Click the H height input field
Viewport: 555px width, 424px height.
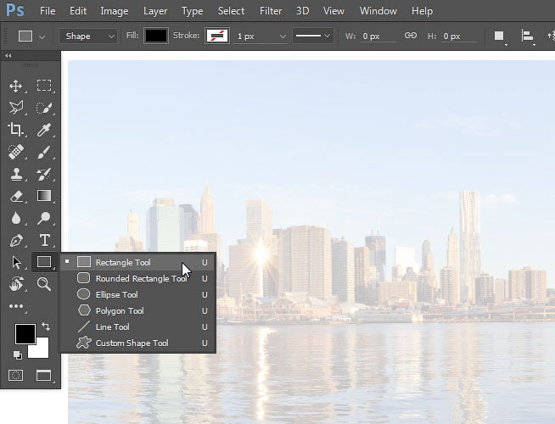pyautogui.click(x=459, y=36)
